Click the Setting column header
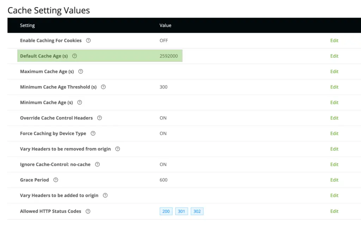 tap(27, 25)
